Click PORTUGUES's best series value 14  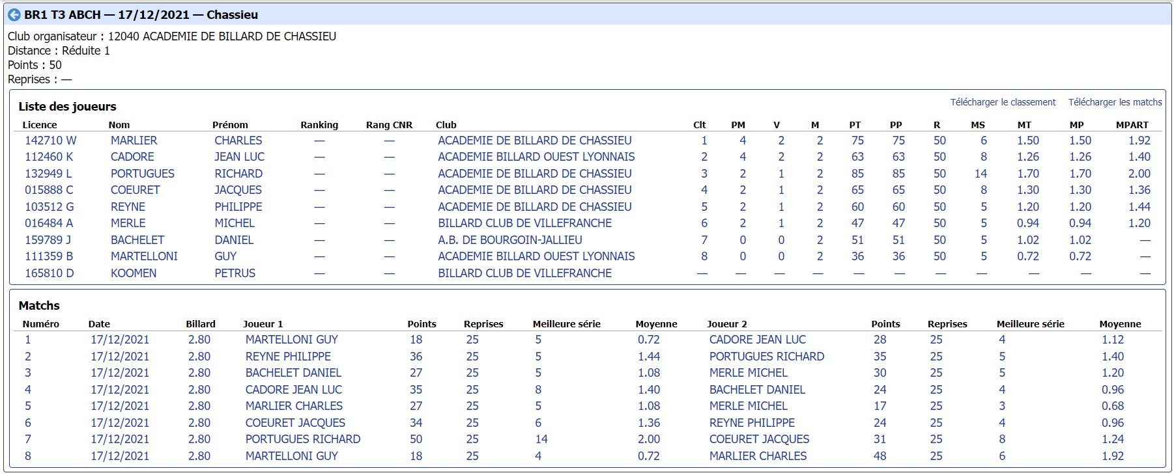981,174
